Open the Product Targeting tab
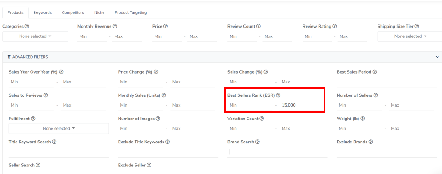This screenshot has width=442, height=174. pos(131,13)
